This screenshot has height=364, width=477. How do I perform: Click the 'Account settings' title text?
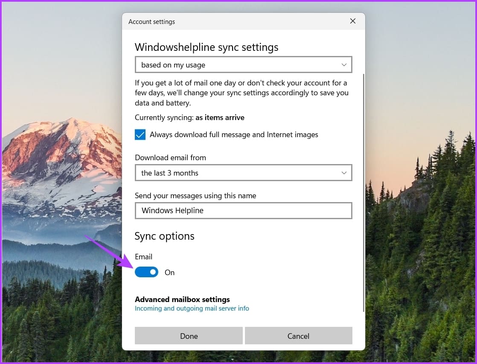(x=151, y=22)
